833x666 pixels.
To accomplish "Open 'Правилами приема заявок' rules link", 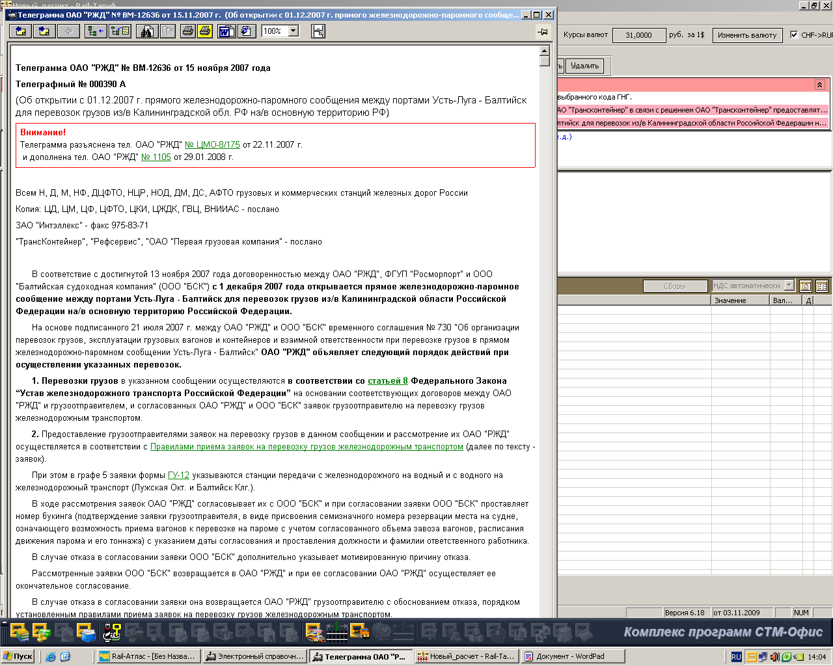I will click(x=307, y=446).
